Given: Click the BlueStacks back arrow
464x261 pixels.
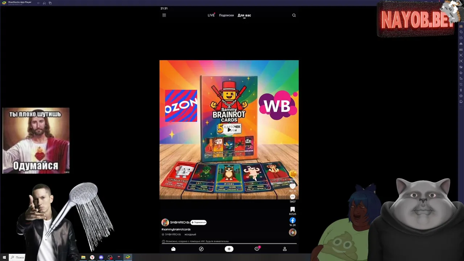Looking at the screenshot, I should [x=38, y=3].
